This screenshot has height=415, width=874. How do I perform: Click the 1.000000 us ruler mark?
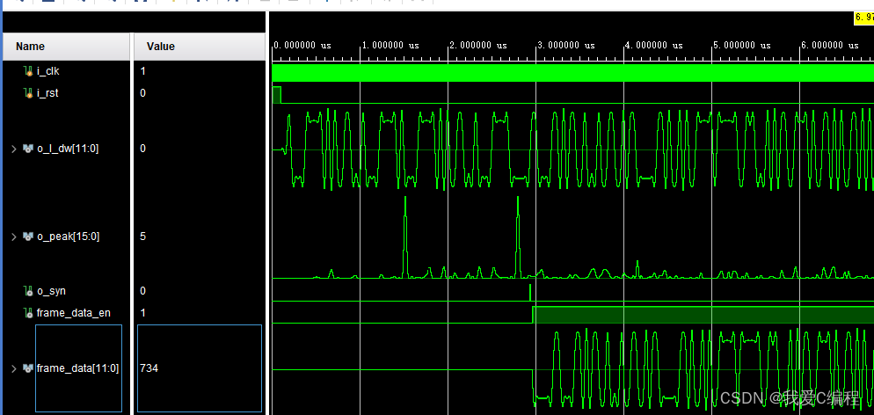click(390, 45)
